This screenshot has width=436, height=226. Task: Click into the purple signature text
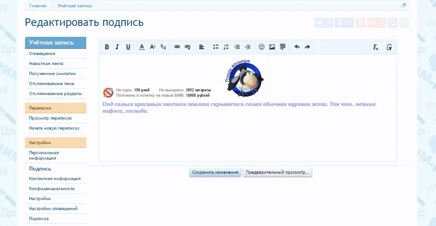point(239,107)
